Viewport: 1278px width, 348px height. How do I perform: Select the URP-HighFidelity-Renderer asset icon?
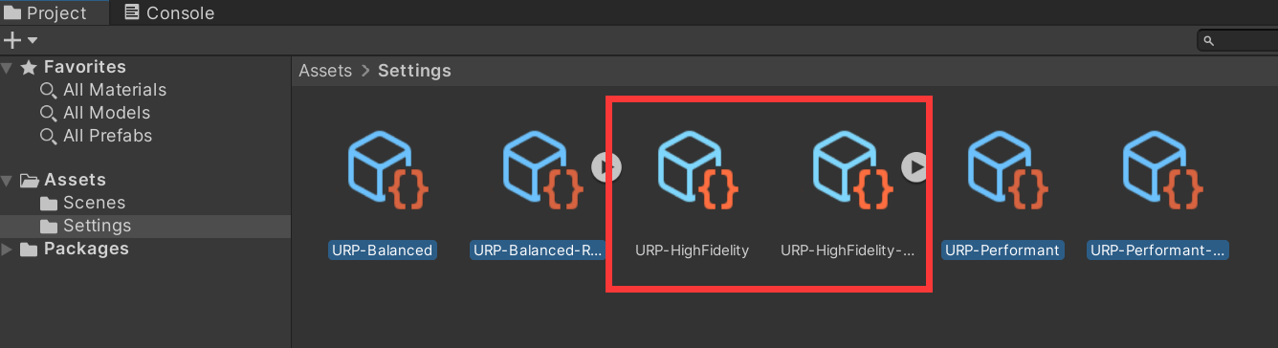point(847,171)
